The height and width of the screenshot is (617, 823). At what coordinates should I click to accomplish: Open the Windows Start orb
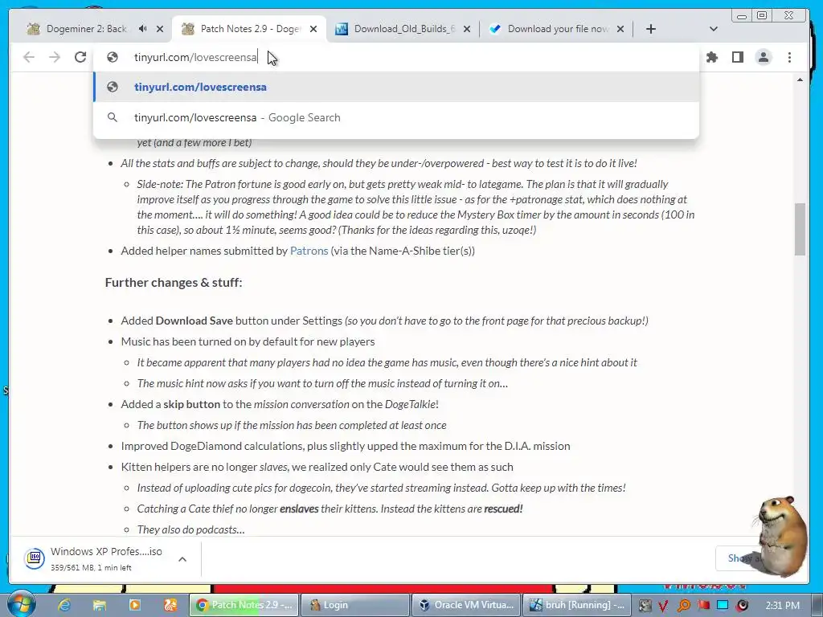[x=21, y=604]
